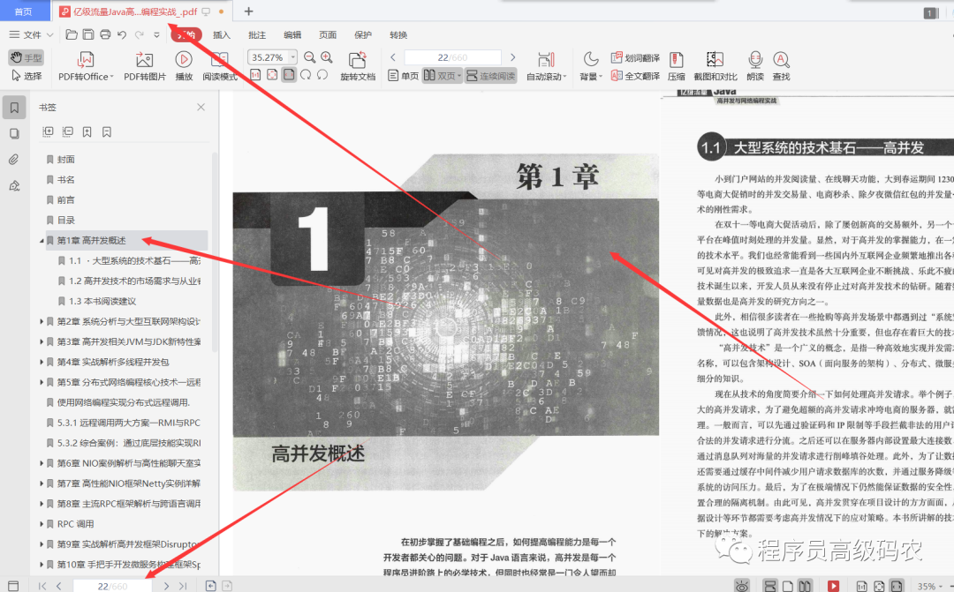Expand 第6章 NIO案例解析 bookmark
The image size is (954, 592).
coord(42,463)
